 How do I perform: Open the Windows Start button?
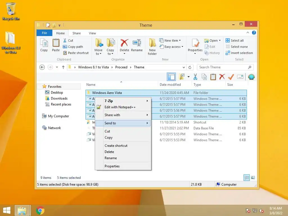tap(7, 210)
